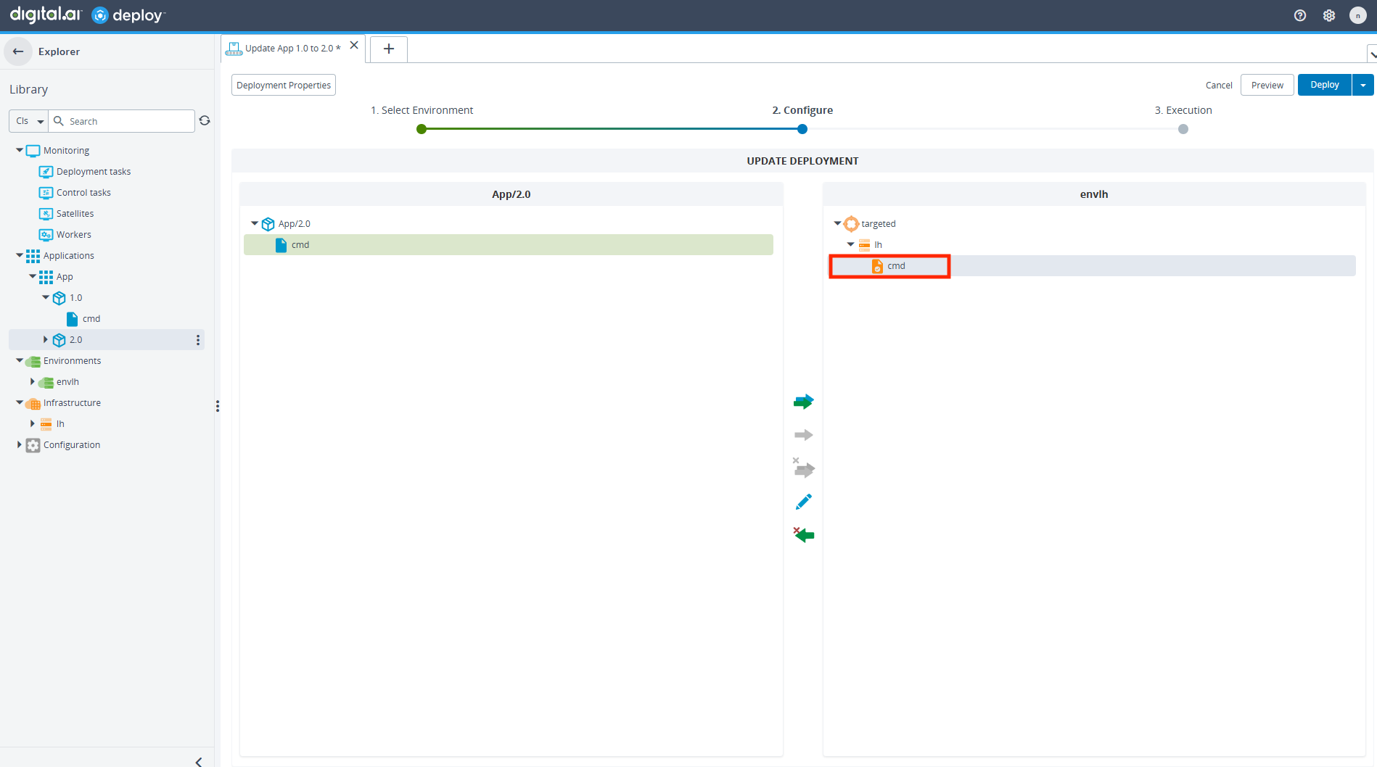Collapse the Monitoring tree node

(20, 150)
